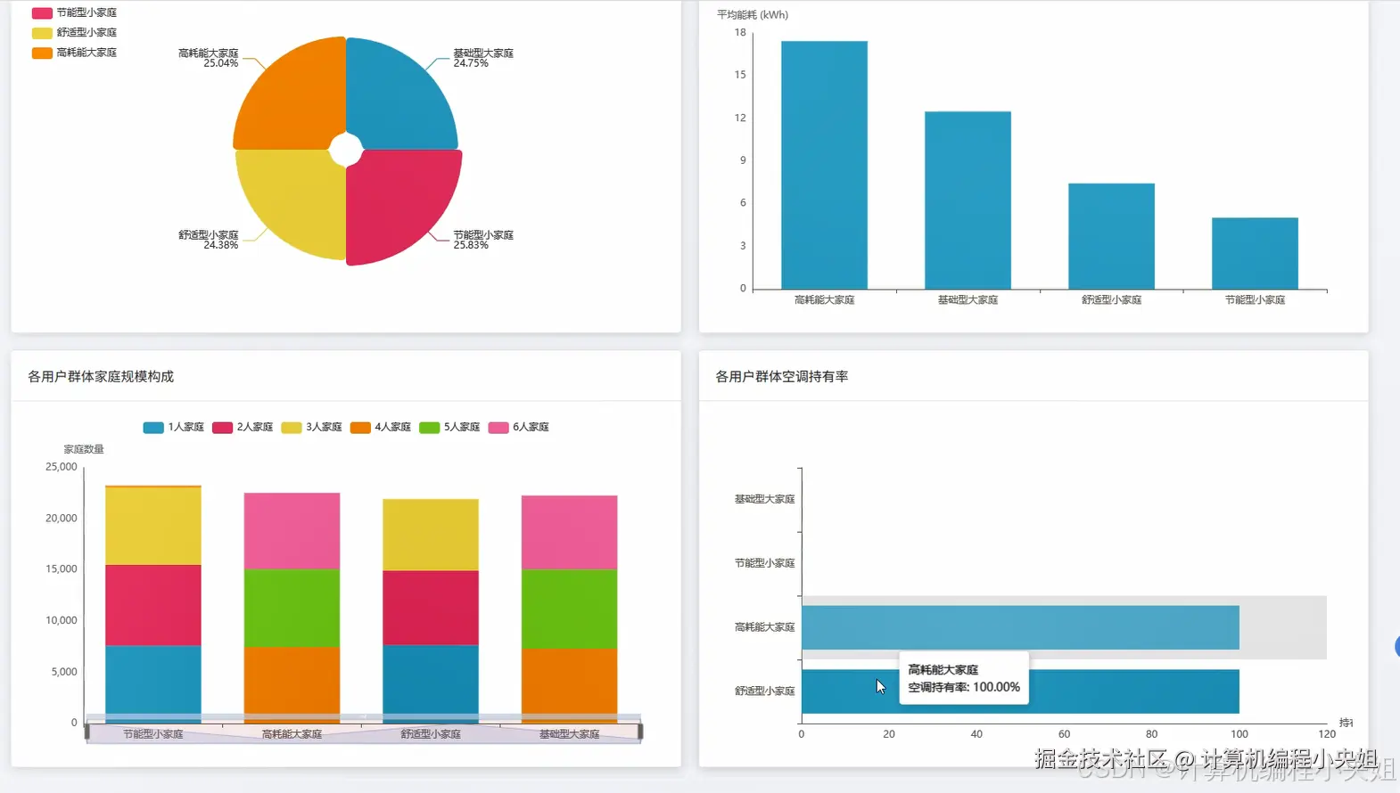1400x793 pixels.
Task: Click the 基础型大家庭 24.75% pie label
Action: pos(483,58)
